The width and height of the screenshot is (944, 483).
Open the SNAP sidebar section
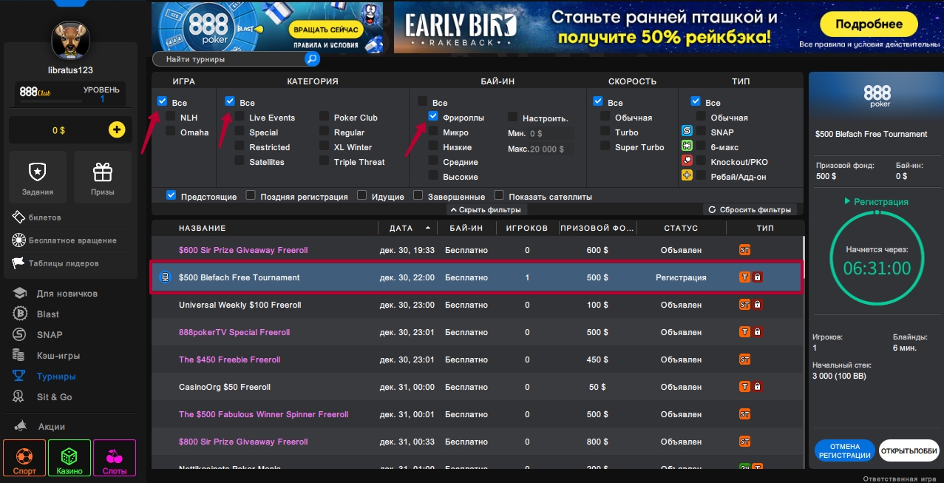[50, 335]
